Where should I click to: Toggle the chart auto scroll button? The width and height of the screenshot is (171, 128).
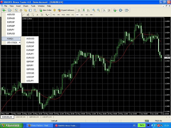pyautogui.click(x=104, y=10)
